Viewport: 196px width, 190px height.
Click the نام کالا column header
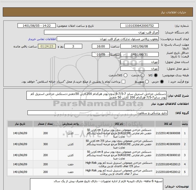[119, 124]
